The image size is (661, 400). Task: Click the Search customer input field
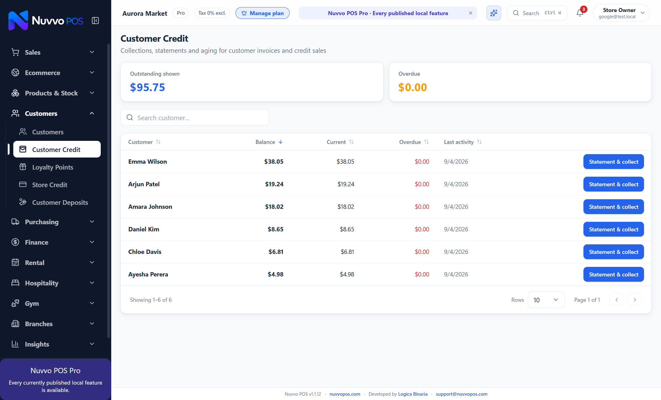pyautogui.click(x=195, y=117)
